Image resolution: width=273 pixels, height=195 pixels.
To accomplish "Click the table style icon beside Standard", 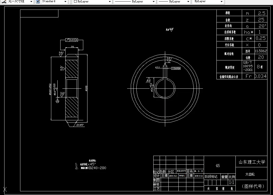I will [x=38, y=2].
